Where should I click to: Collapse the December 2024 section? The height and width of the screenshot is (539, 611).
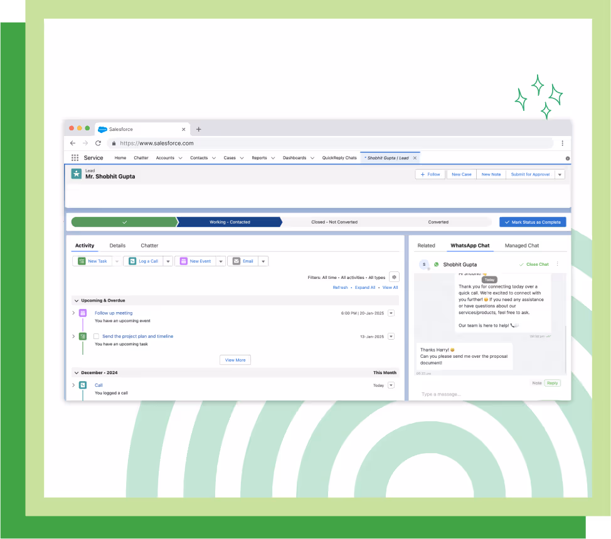point(77,373)
